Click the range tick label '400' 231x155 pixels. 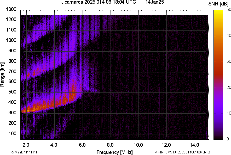12,102
